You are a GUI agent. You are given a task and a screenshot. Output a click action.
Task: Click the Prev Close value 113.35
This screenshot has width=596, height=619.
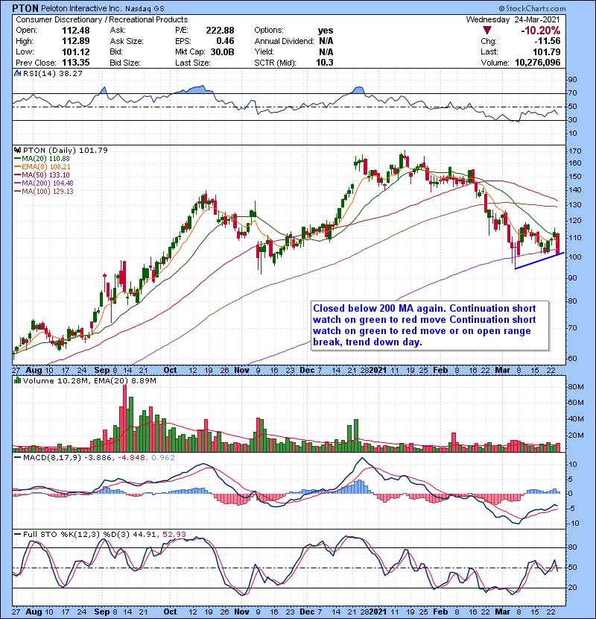pyautogui.click(x=76, y=63)
